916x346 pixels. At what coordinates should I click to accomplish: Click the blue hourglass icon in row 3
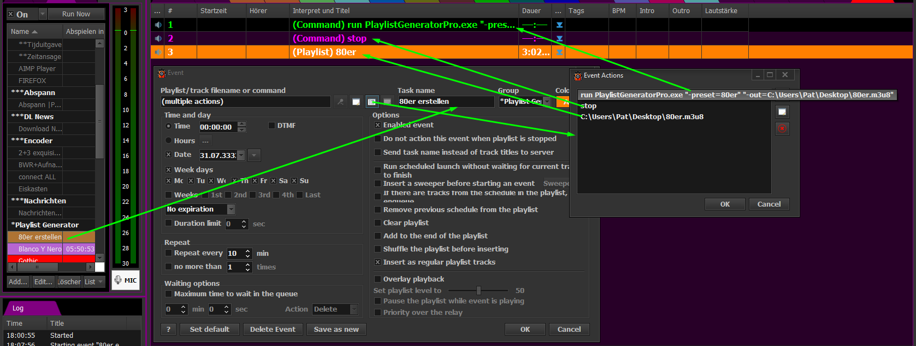click(x=559, y=52)
